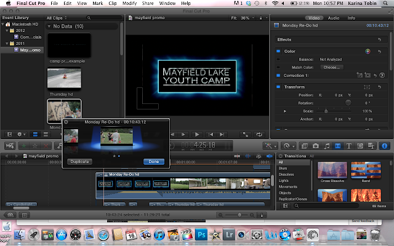Open the Timeline Index button
This screenshot has width=394, height=246.
point(25,215)
